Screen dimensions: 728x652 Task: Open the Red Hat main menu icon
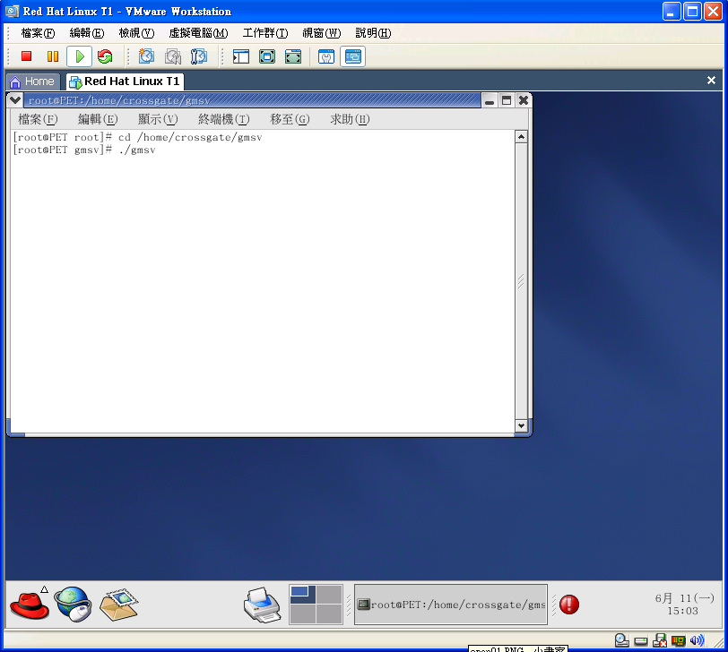(x=30, y=605)
